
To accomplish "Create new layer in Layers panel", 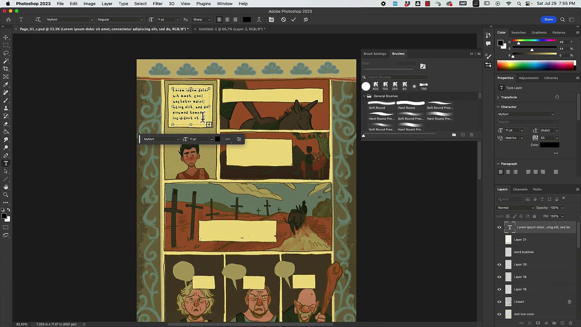I will pyautogui.click(x=562, y=323).
